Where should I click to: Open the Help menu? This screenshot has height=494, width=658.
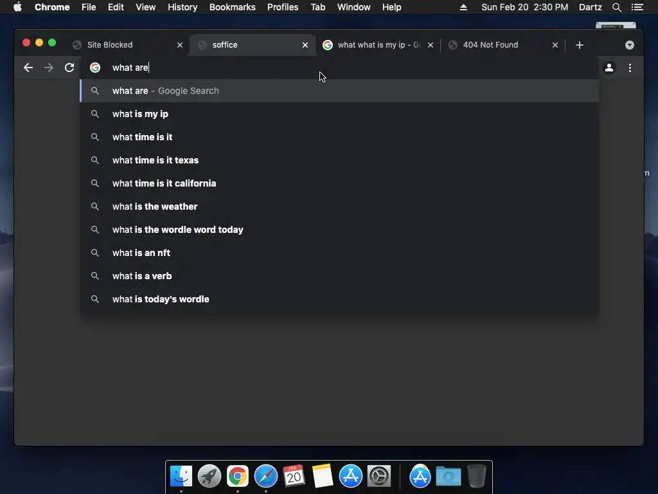tap(391, 7)
